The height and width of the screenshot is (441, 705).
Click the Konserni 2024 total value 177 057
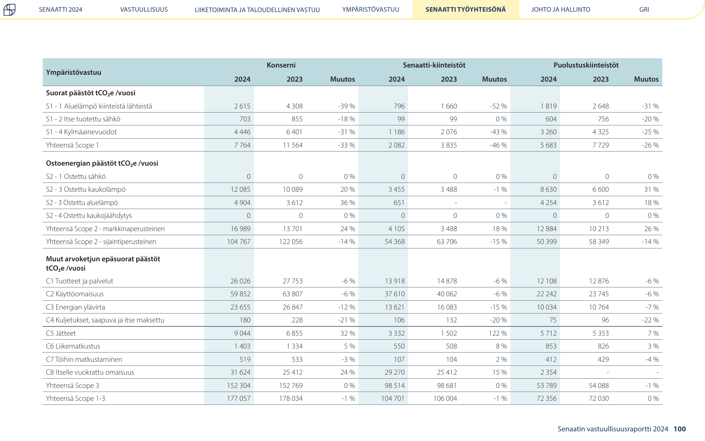pos(239,398)
